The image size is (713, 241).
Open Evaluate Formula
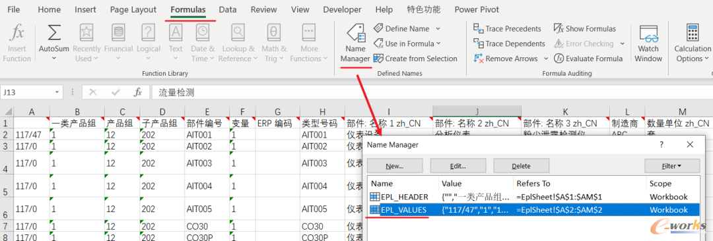(588, 59)
